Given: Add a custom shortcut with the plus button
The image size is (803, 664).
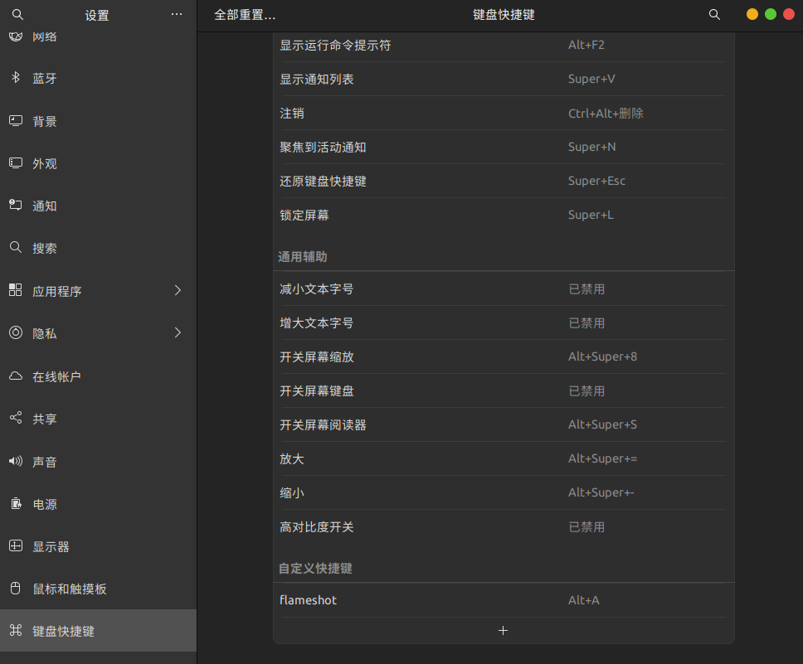Looking at the screenshot, I should [x=503, y=630].
